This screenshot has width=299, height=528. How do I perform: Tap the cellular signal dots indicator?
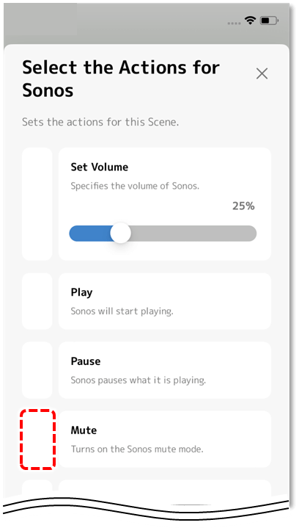tap(234, 23)
